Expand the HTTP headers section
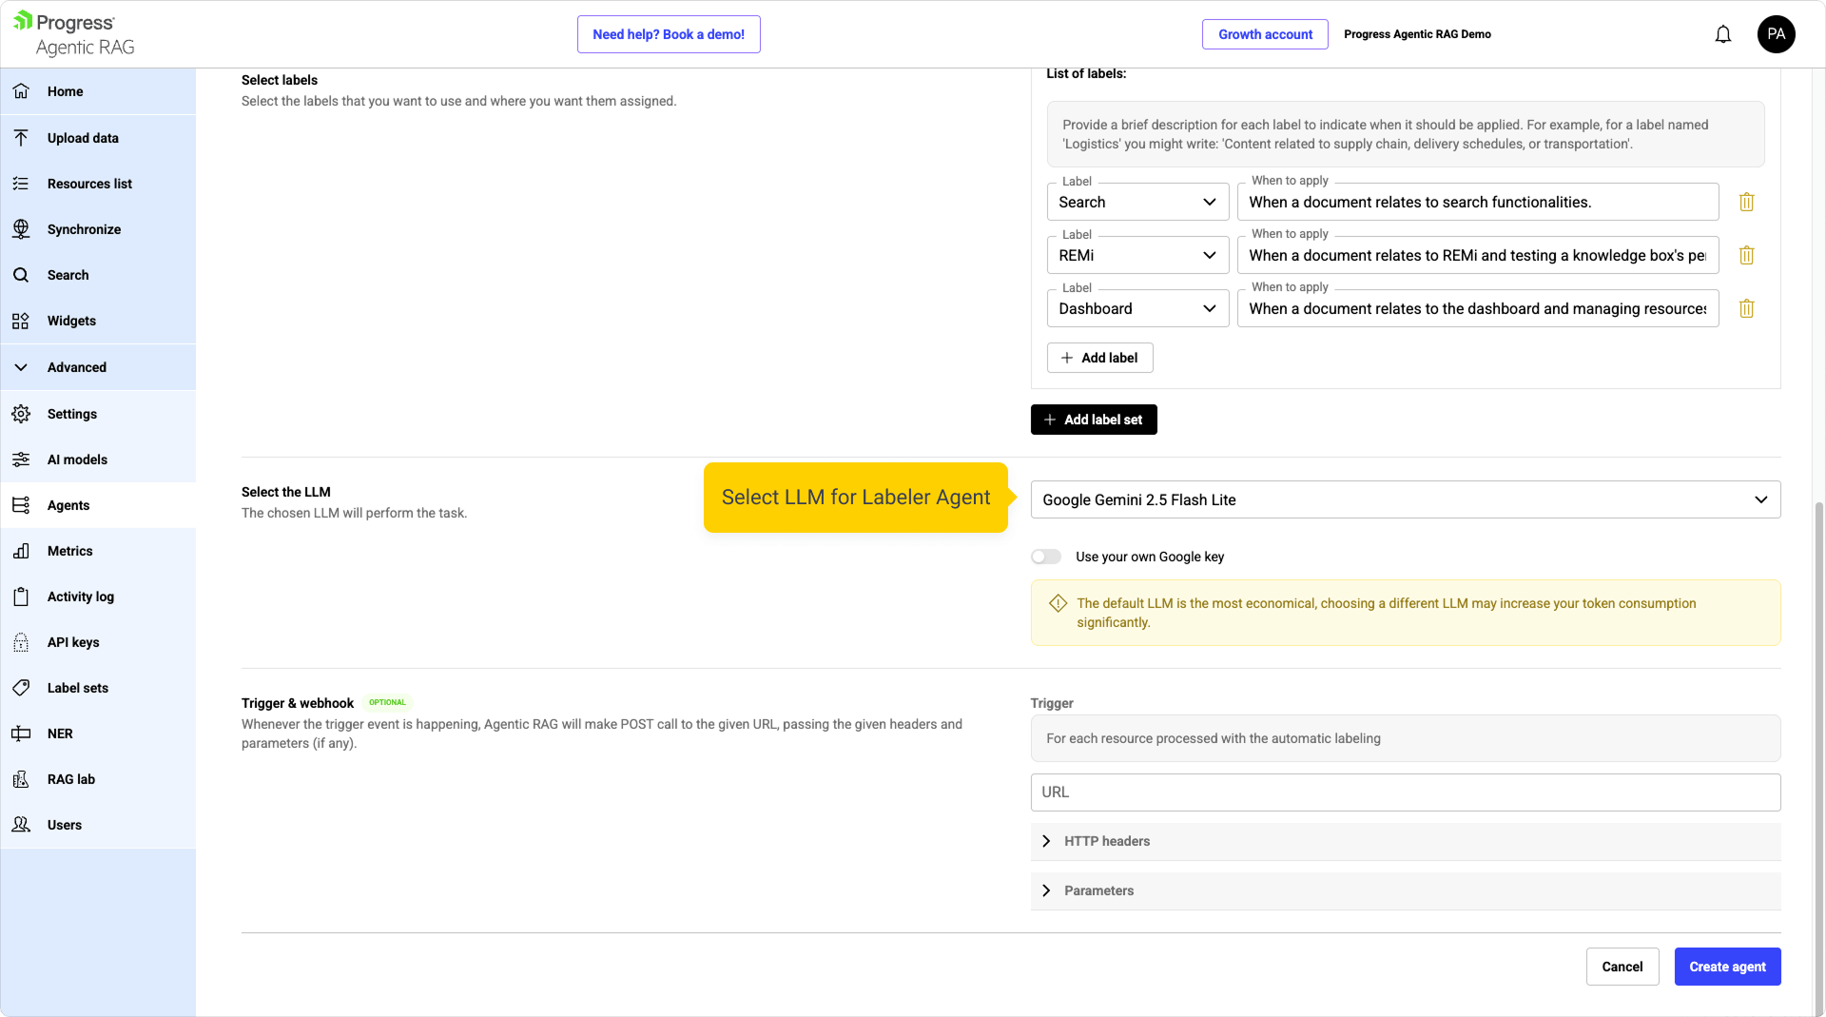1826x1017 pixels. click(1106, 841)
